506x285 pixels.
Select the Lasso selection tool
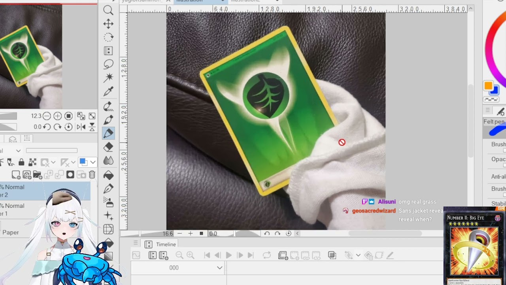(x=108, y=64)
